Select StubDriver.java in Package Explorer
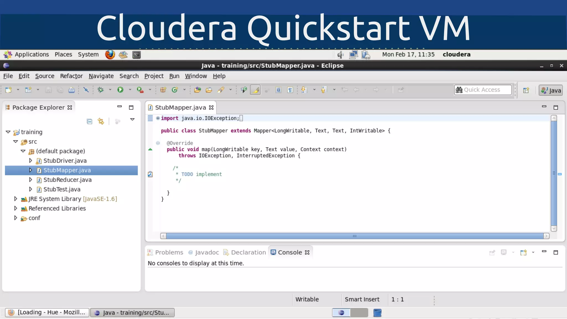 65,161
